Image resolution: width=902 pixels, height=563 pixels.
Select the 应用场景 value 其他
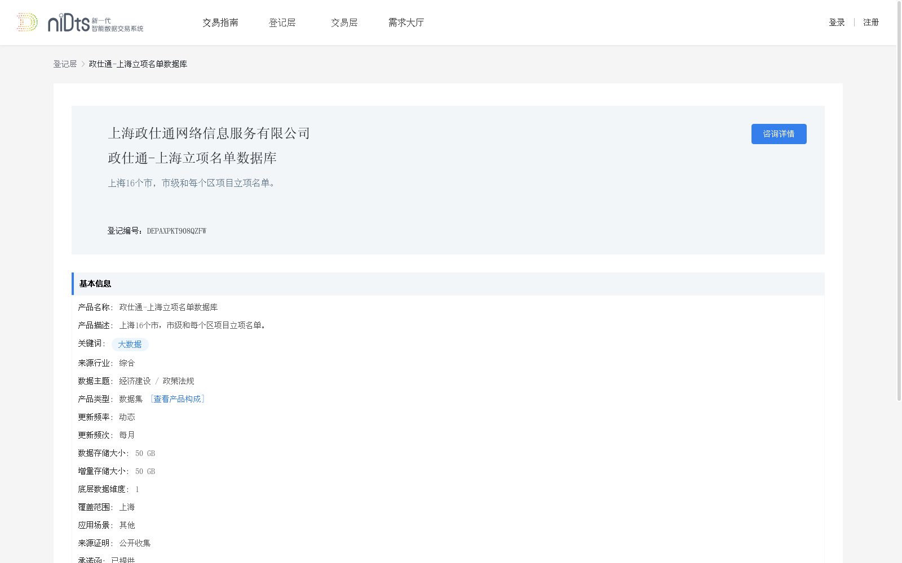coord(127,525)
